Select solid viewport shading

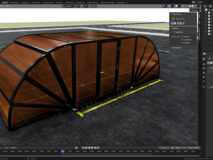click(189, 6)
